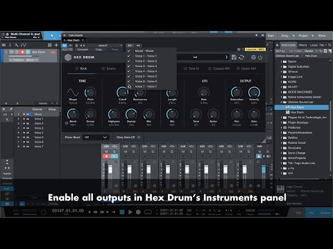Click the Show button
This screenshot has height=249, width=333.
tap(322, 36)
